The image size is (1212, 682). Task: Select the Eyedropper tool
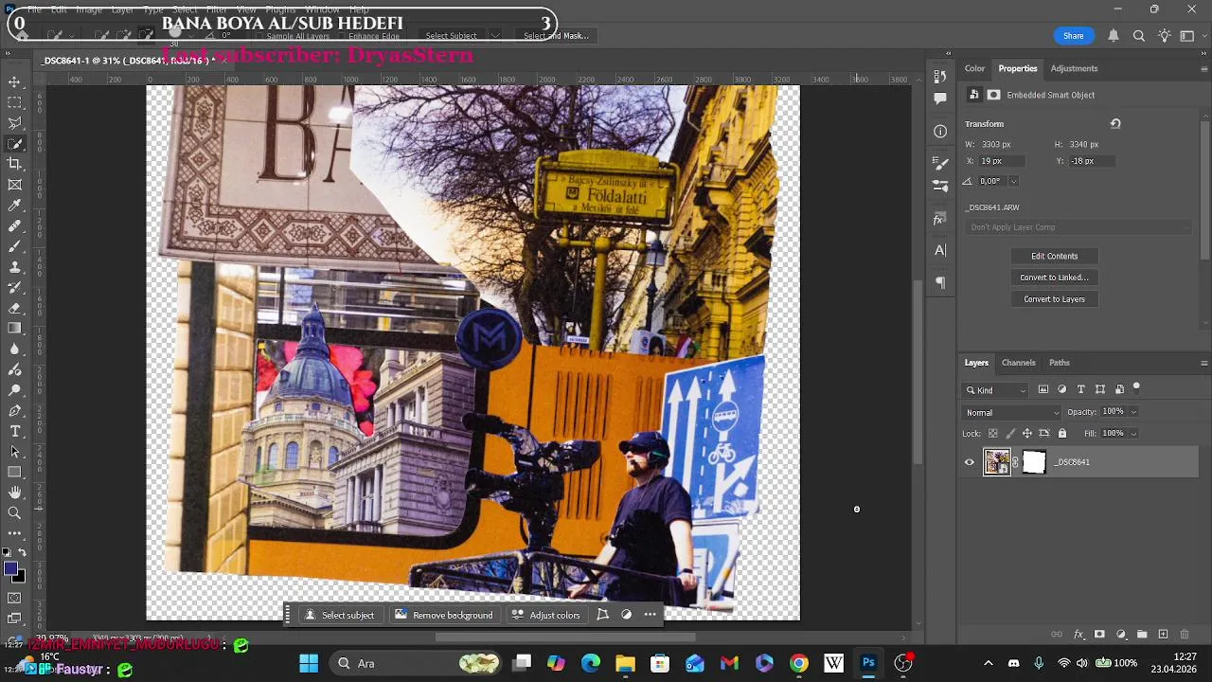click(x=14, y=206)
